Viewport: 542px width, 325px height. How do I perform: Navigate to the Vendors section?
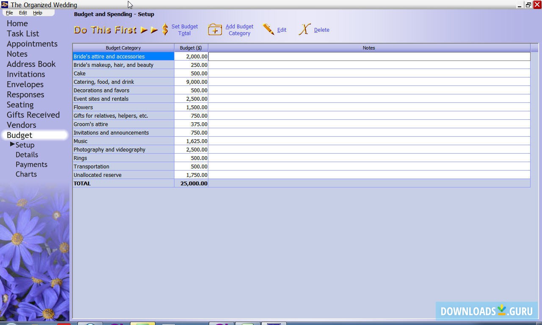pos(21,125)
